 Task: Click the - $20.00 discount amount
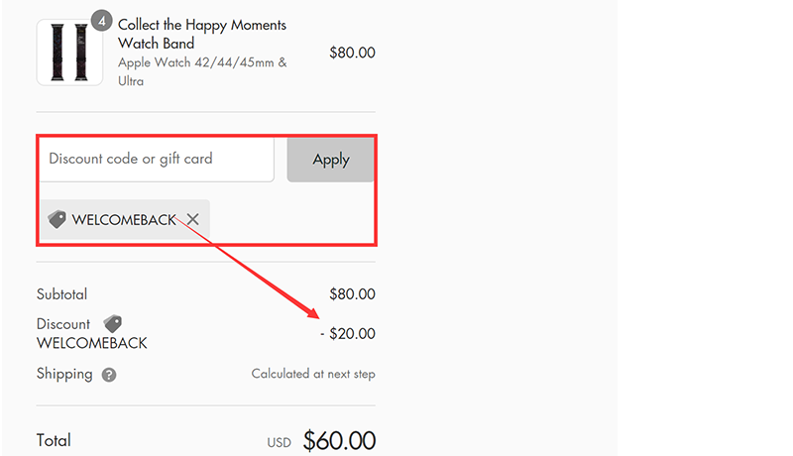[x=347, y=333]
